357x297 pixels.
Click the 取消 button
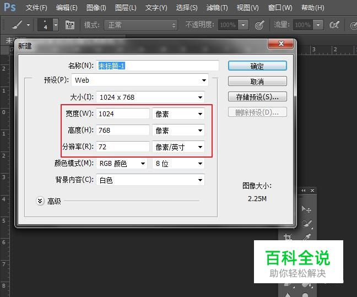pyautogui.click(x=257, y=82)
